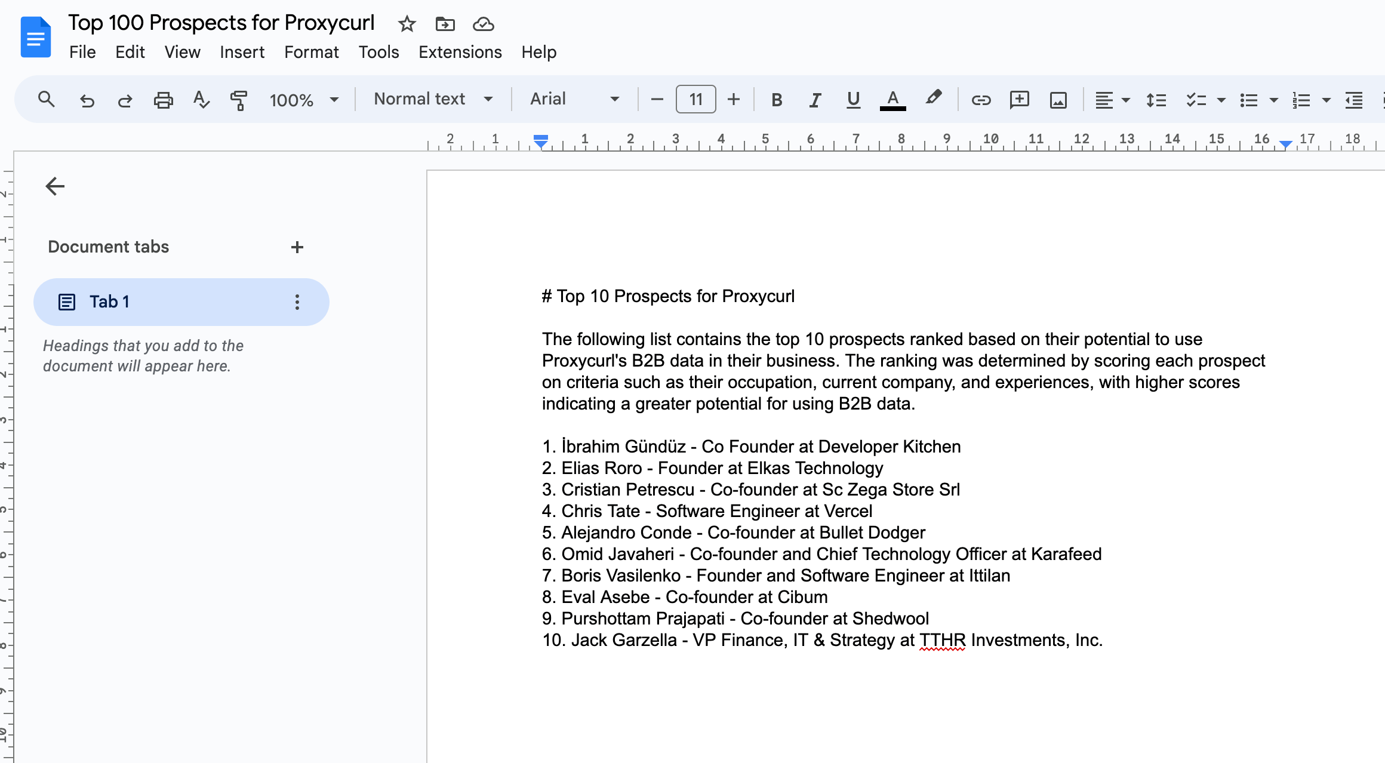This screenshot has height=763, width=1385.
Task: Decrease paragraph indent
Action: 1354,100
